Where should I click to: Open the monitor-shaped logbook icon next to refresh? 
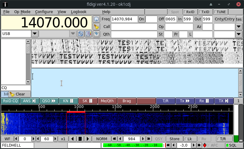pyautogui.click(x=88, y=34)
